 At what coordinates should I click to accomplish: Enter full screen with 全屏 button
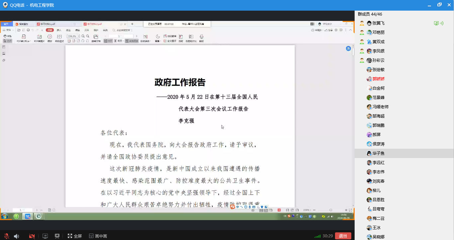(75, 236)
